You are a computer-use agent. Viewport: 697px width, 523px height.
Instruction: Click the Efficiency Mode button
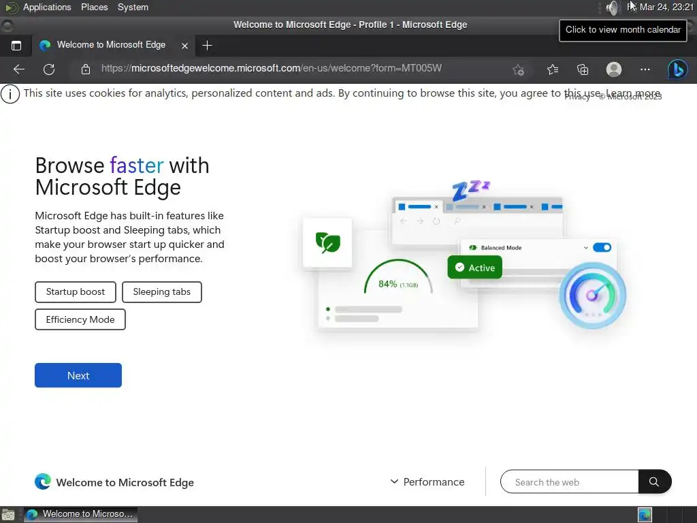pos(80,319)
